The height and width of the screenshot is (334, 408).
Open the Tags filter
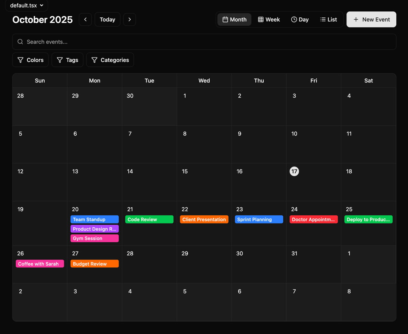(x=67, y=60)
